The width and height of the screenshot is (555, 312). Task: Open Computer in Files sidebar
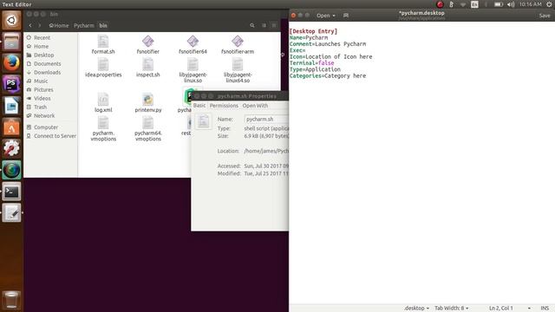pyautogui.click(x=46, y=127)
